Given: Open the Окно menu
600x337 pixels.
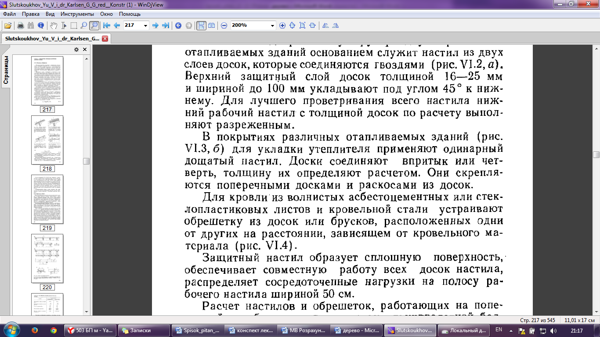Looking at the screenshot, I should coord(107,14).
